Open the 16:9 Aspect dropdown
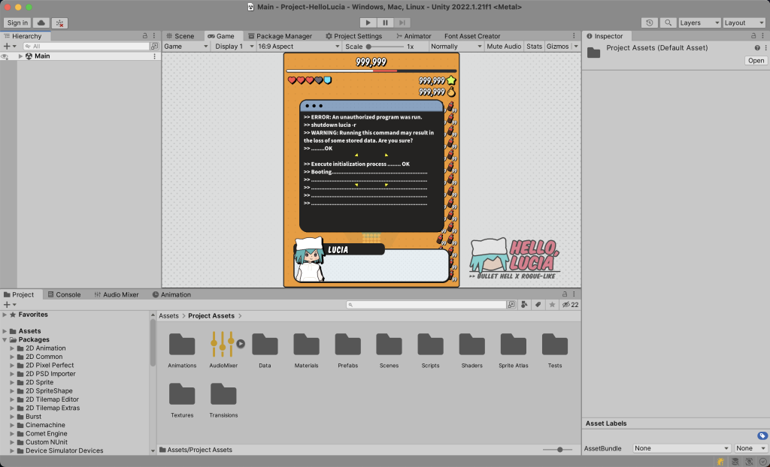 click(299, 47)
